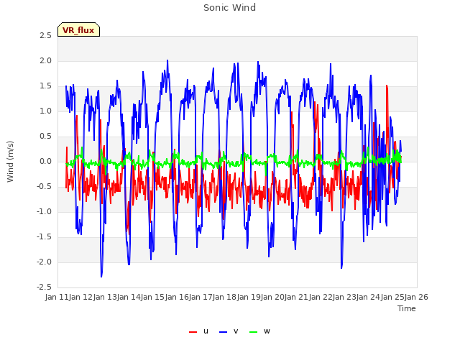
Task: Click the Jan 14 tick label
Action: pos(129,297)
